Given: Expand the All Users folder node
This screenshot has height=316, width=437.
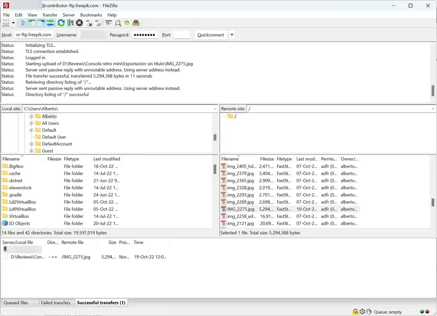Looking at the screenshot, I should [x=32, y=123].
